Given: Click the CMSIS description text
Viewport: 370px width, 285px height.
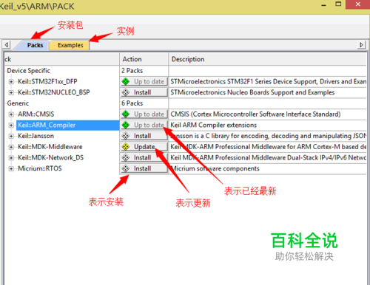Looking at the screenshot, I should point(255,114).
